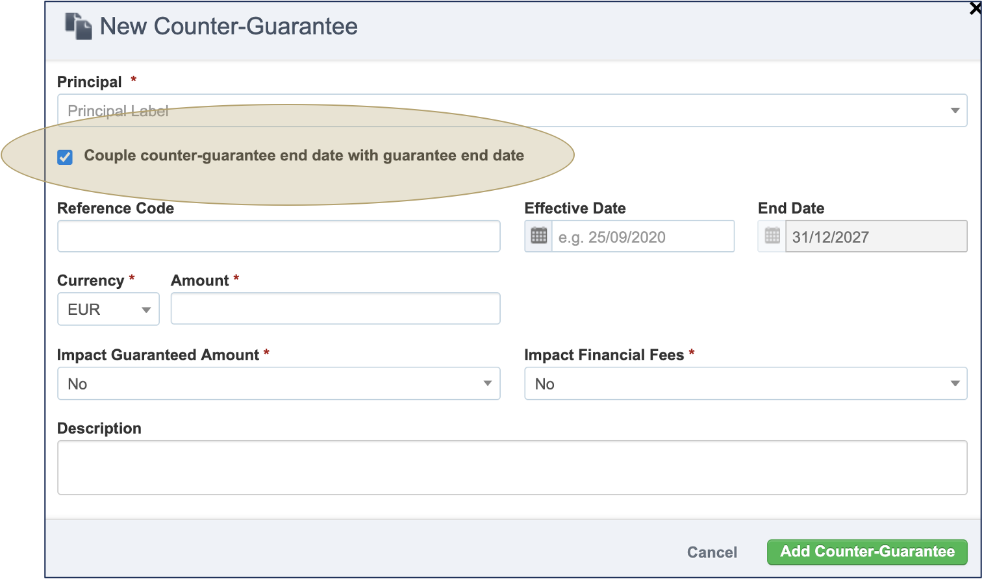This screenshot has height=579, width=982.
Task: Click the currency dropdown arrow next to EUR
Action: pos(146,310)
